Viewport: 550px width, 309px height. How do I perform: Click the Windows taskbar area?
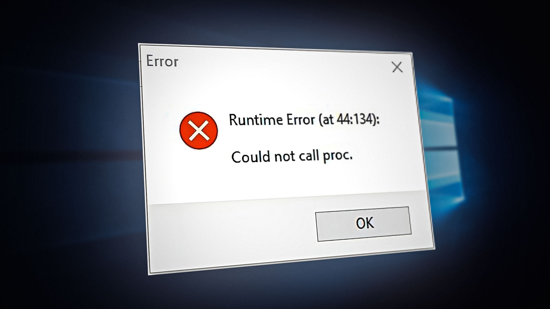coord(275,302)
